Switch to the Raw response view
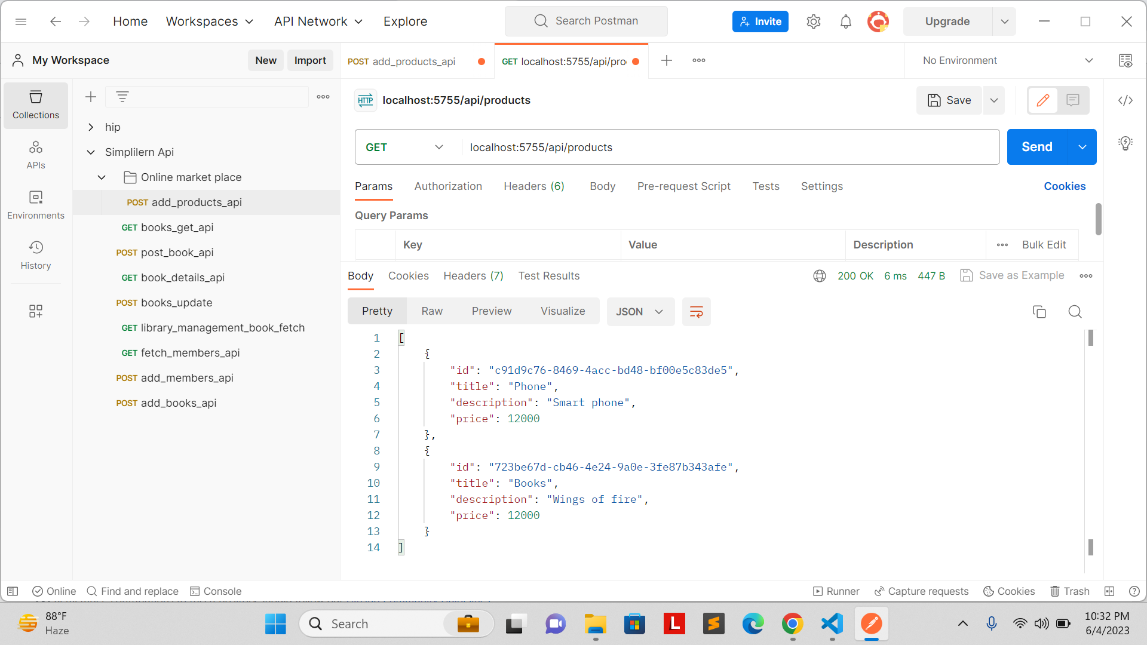The width and height of the screenshot is (1147, 645). tap(431, 311)
